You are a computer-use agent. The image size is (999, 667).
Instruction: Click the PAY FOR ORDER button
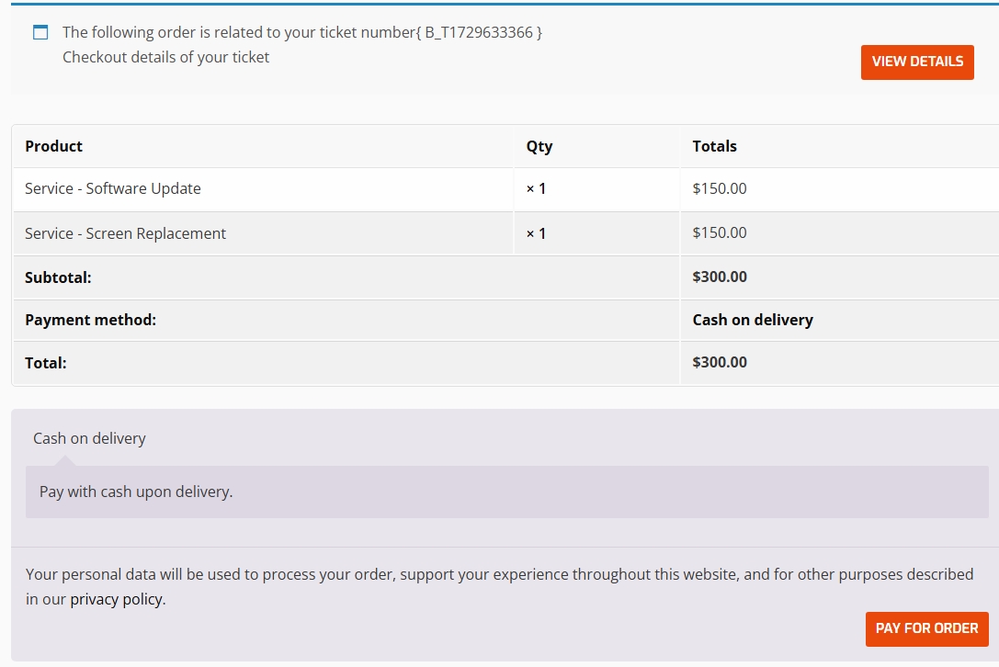(926, 628)
